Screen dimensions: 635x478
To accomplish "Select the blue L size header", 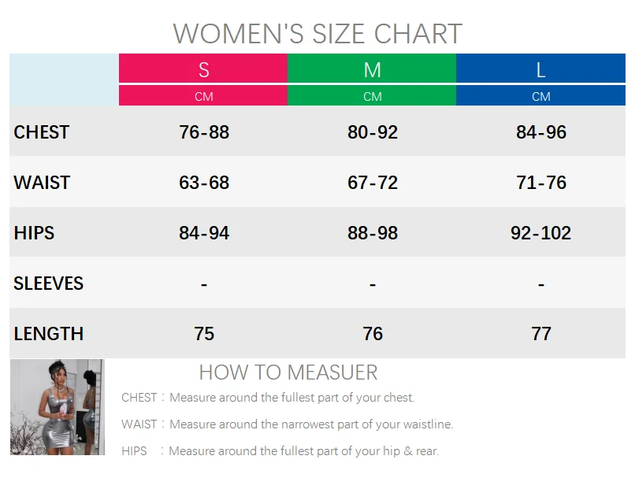I will click(x=540, y=69).
